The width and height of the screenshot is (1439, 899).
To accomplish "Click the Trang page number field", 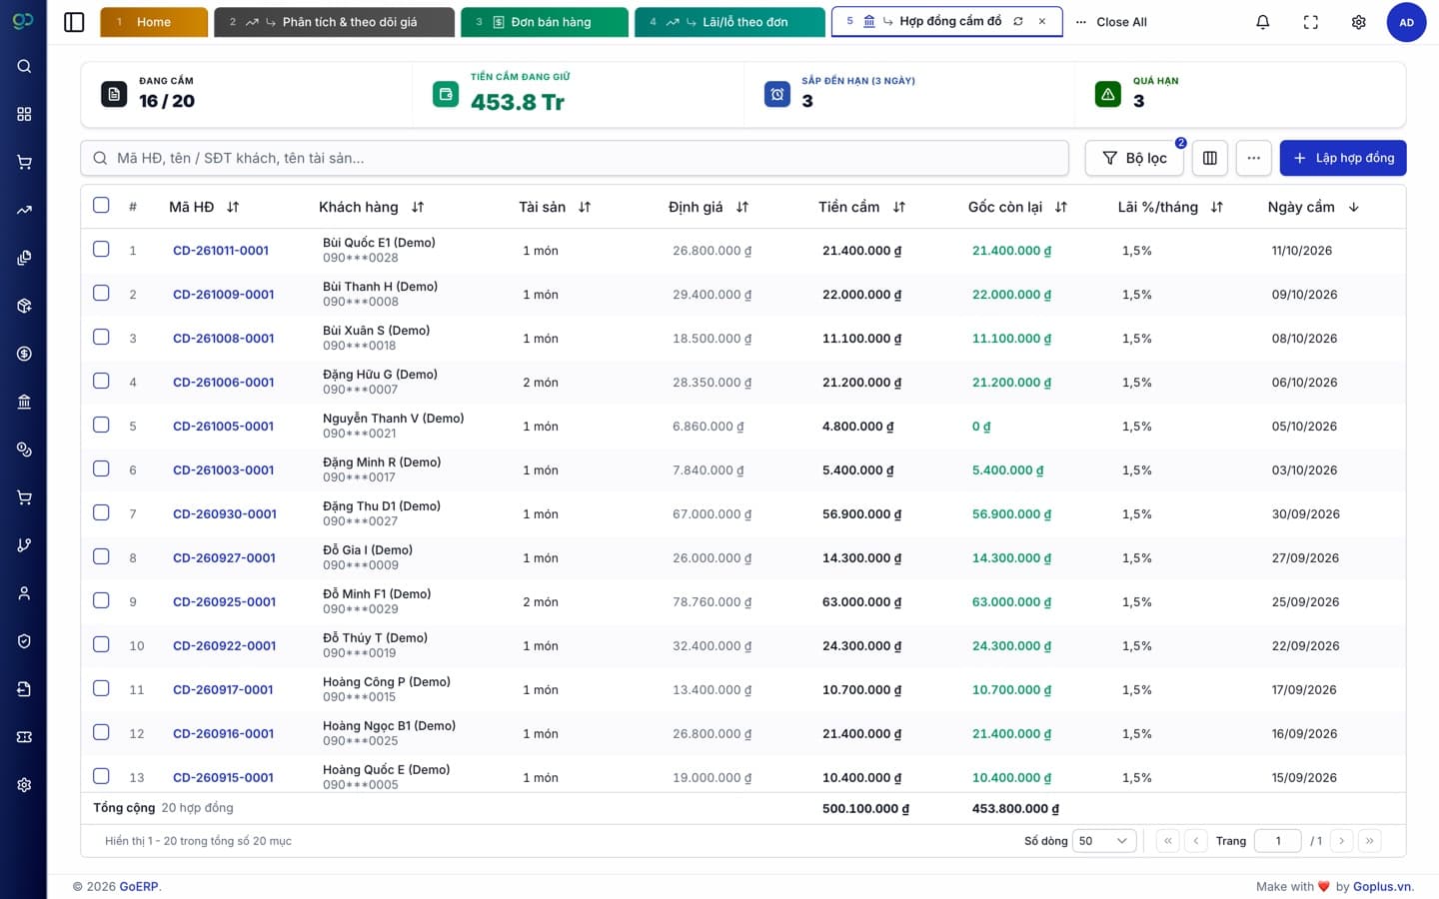I will pyautogui.click(x=1277, y=841).
